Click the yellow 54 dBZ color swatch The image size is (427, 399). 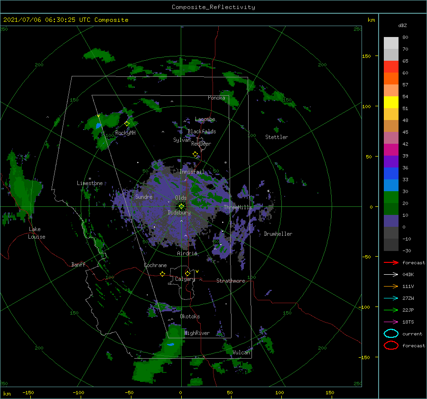[391, 102]
